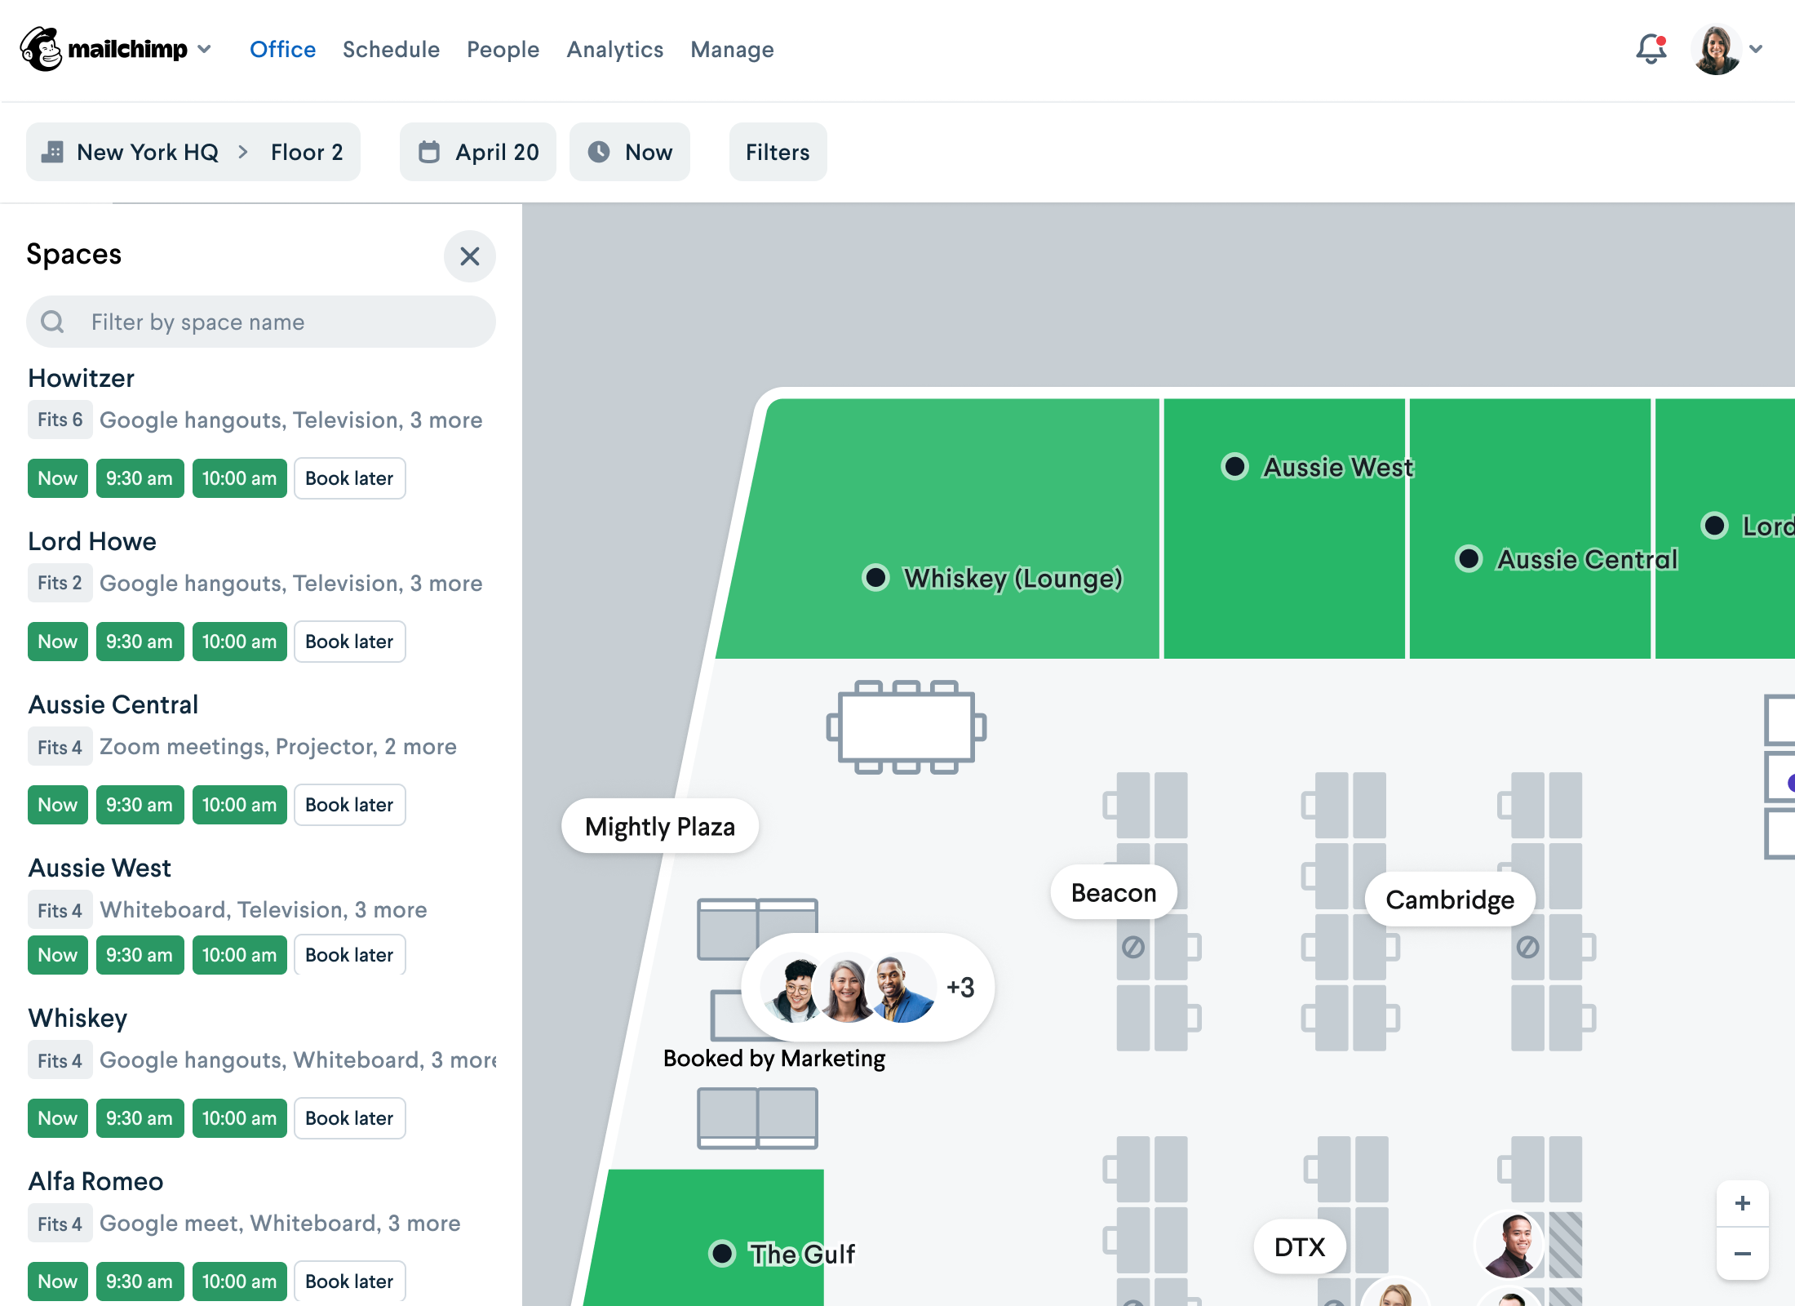
Task: Click the Mailchimp logo
Action: pyautogui.click(x=41, y=49)
